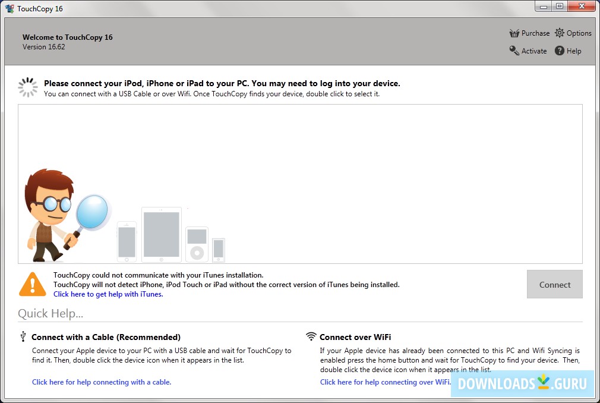This screenshot has height=403, width=600.
Task: Open Options via the gear icon
Action: coord(560,33)
